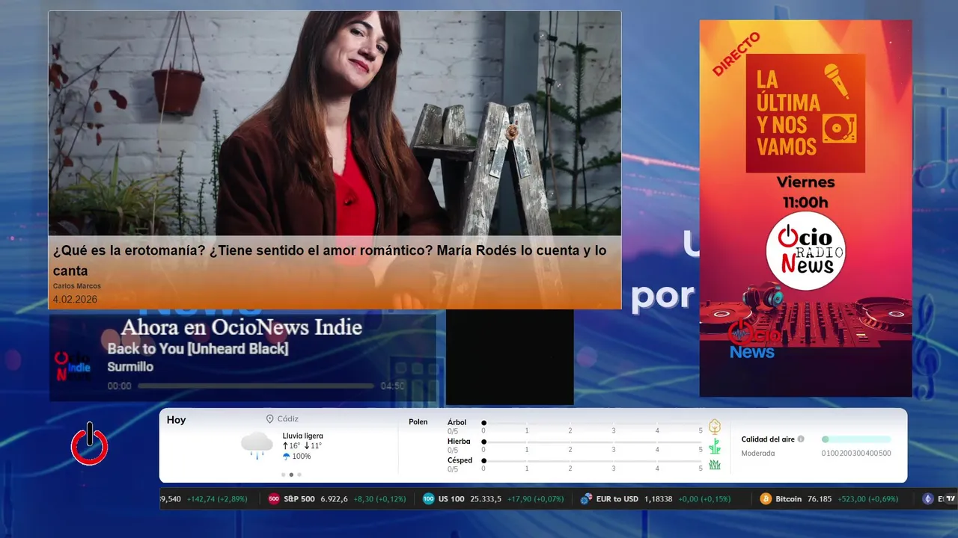Click the 04:50 track duration
958x538 pixels.
(392, 386)
